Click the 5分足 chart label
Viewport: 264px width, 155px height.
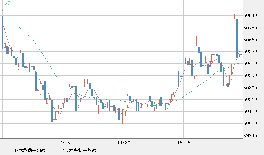10,3
